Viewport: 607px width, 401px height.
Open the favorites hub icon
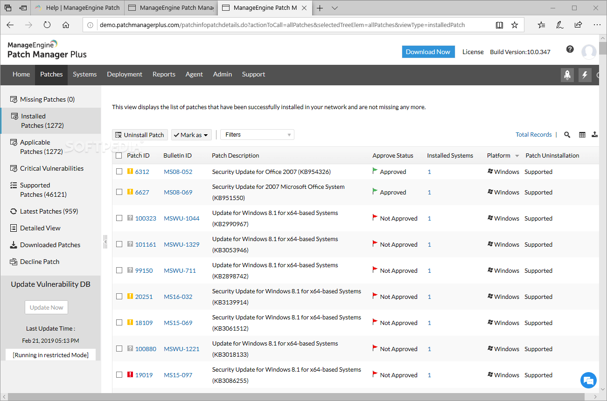click(541, 25)
